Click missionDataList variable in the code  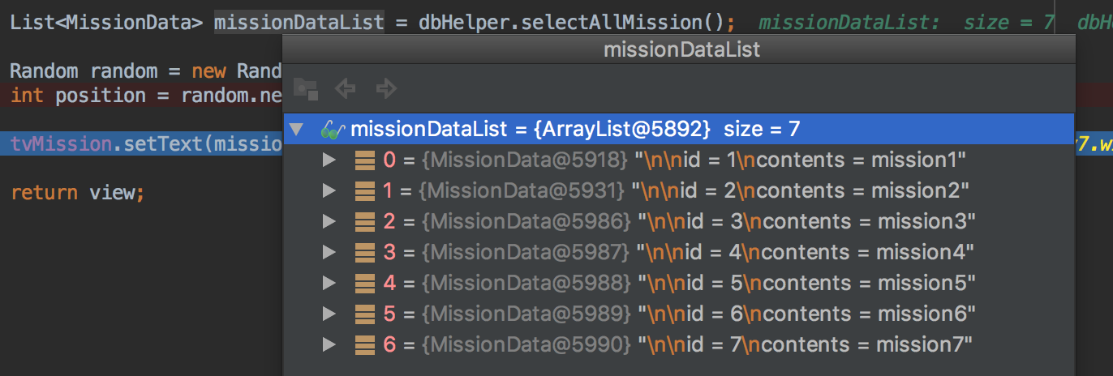299,21
